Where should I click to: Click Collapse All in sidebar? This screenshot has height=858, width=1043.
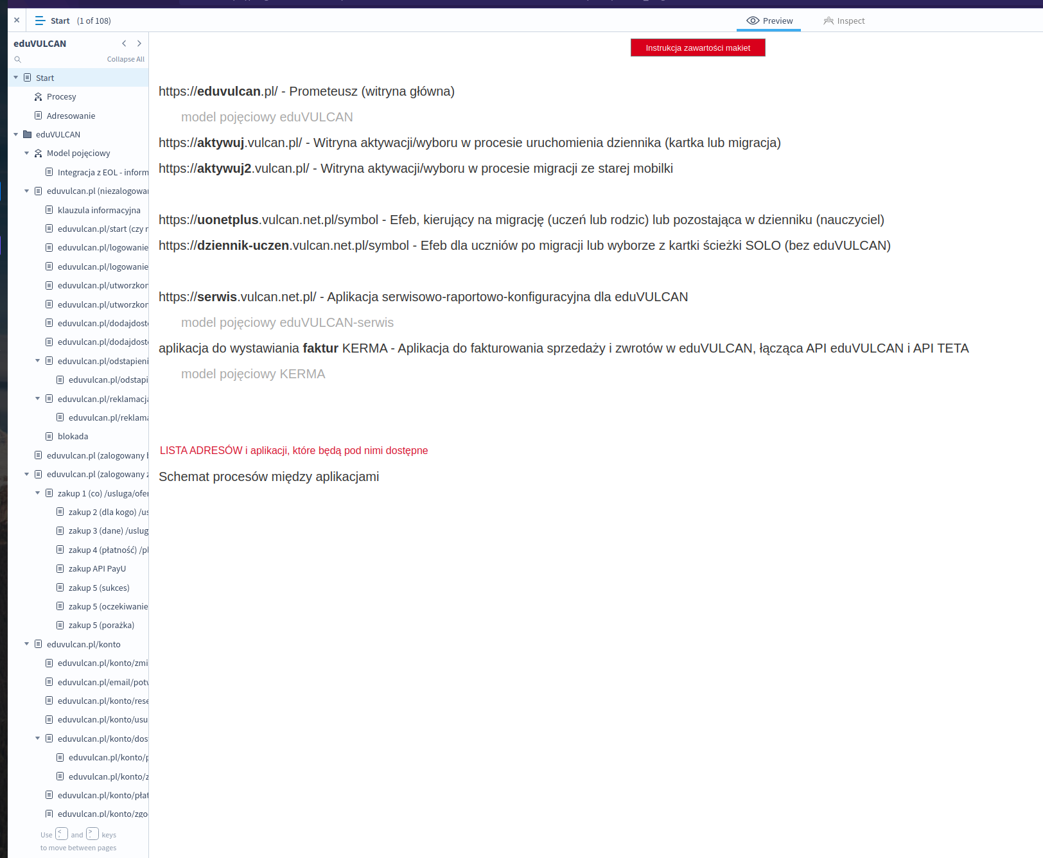125,59
